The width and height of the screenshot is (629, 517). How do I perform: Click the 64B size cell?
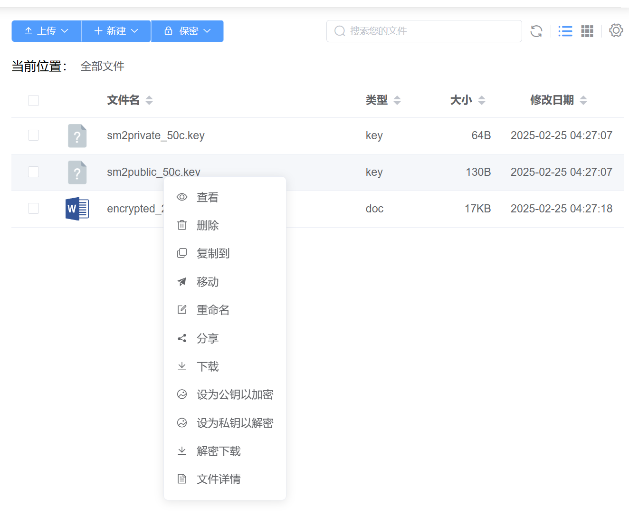coord(481,135)
